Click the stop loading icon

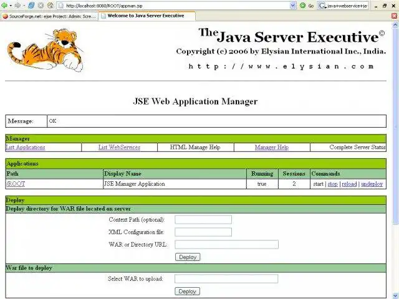(41, 6)
